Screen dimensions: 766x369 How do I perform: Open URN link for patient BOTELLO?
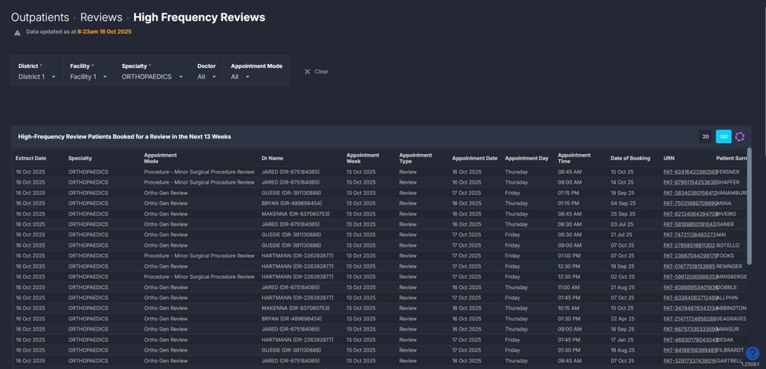point(689,245)
